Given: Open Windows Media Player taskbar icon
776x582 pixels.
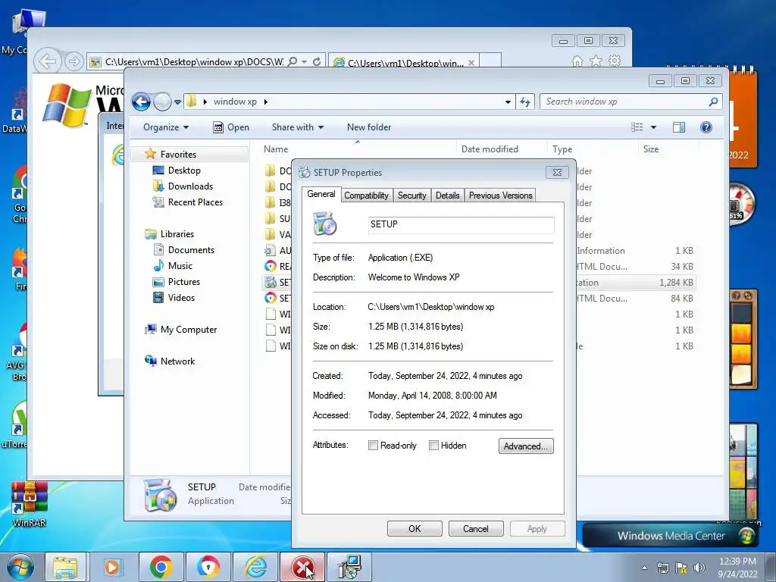Looking at the screenshot, I should [112, 567].
